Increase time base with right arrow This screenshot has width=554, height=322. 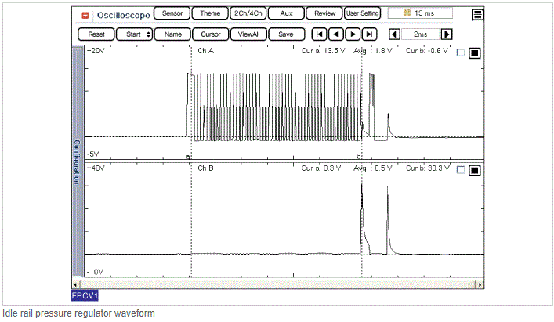click(x=447, y=34)
